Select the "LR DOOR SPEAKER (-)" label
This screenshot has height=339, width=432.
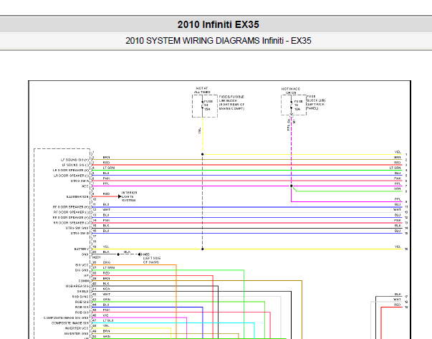click(71, 176)
